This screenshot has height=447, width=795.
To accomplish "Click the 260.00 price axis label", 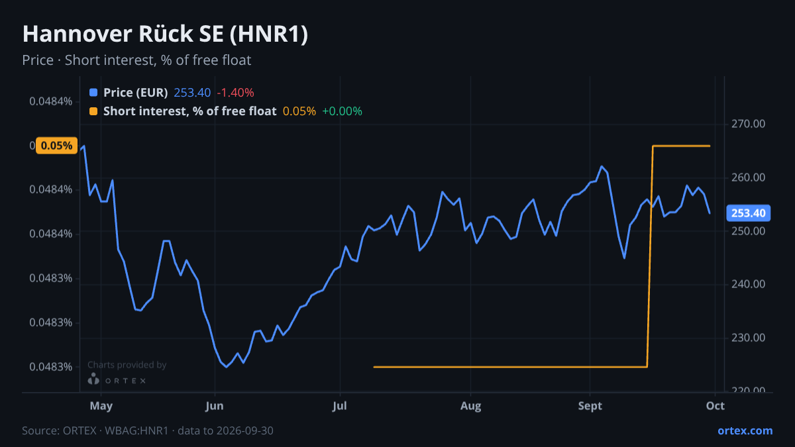I will (749, 177).
